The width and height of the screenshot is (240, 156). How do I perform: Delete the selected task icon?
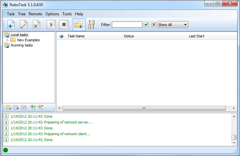coord(37,25)
